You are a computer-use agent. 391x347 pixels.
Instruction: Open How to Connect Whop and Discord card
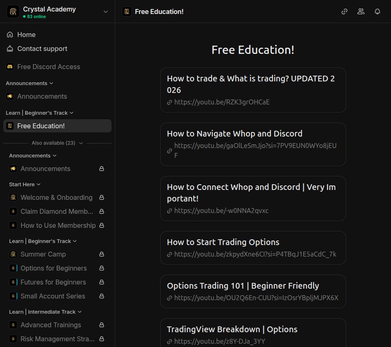253,199
